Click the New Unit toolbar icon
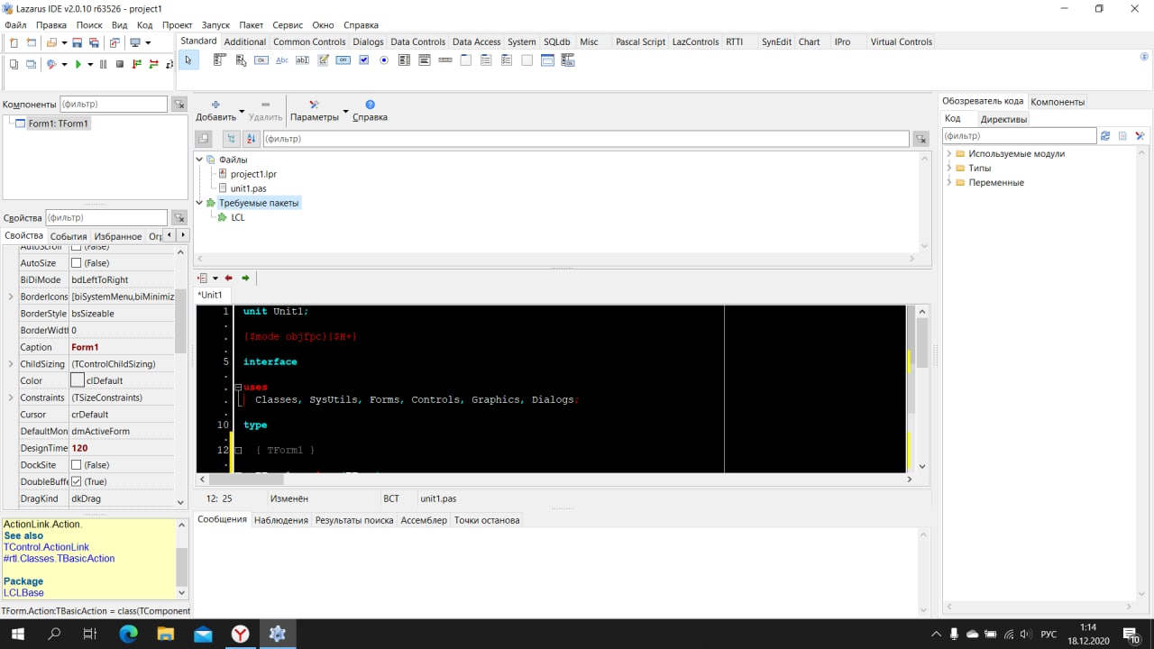Image resolution: width=1154 pixels, height=649 pixels. coord(14,43)
